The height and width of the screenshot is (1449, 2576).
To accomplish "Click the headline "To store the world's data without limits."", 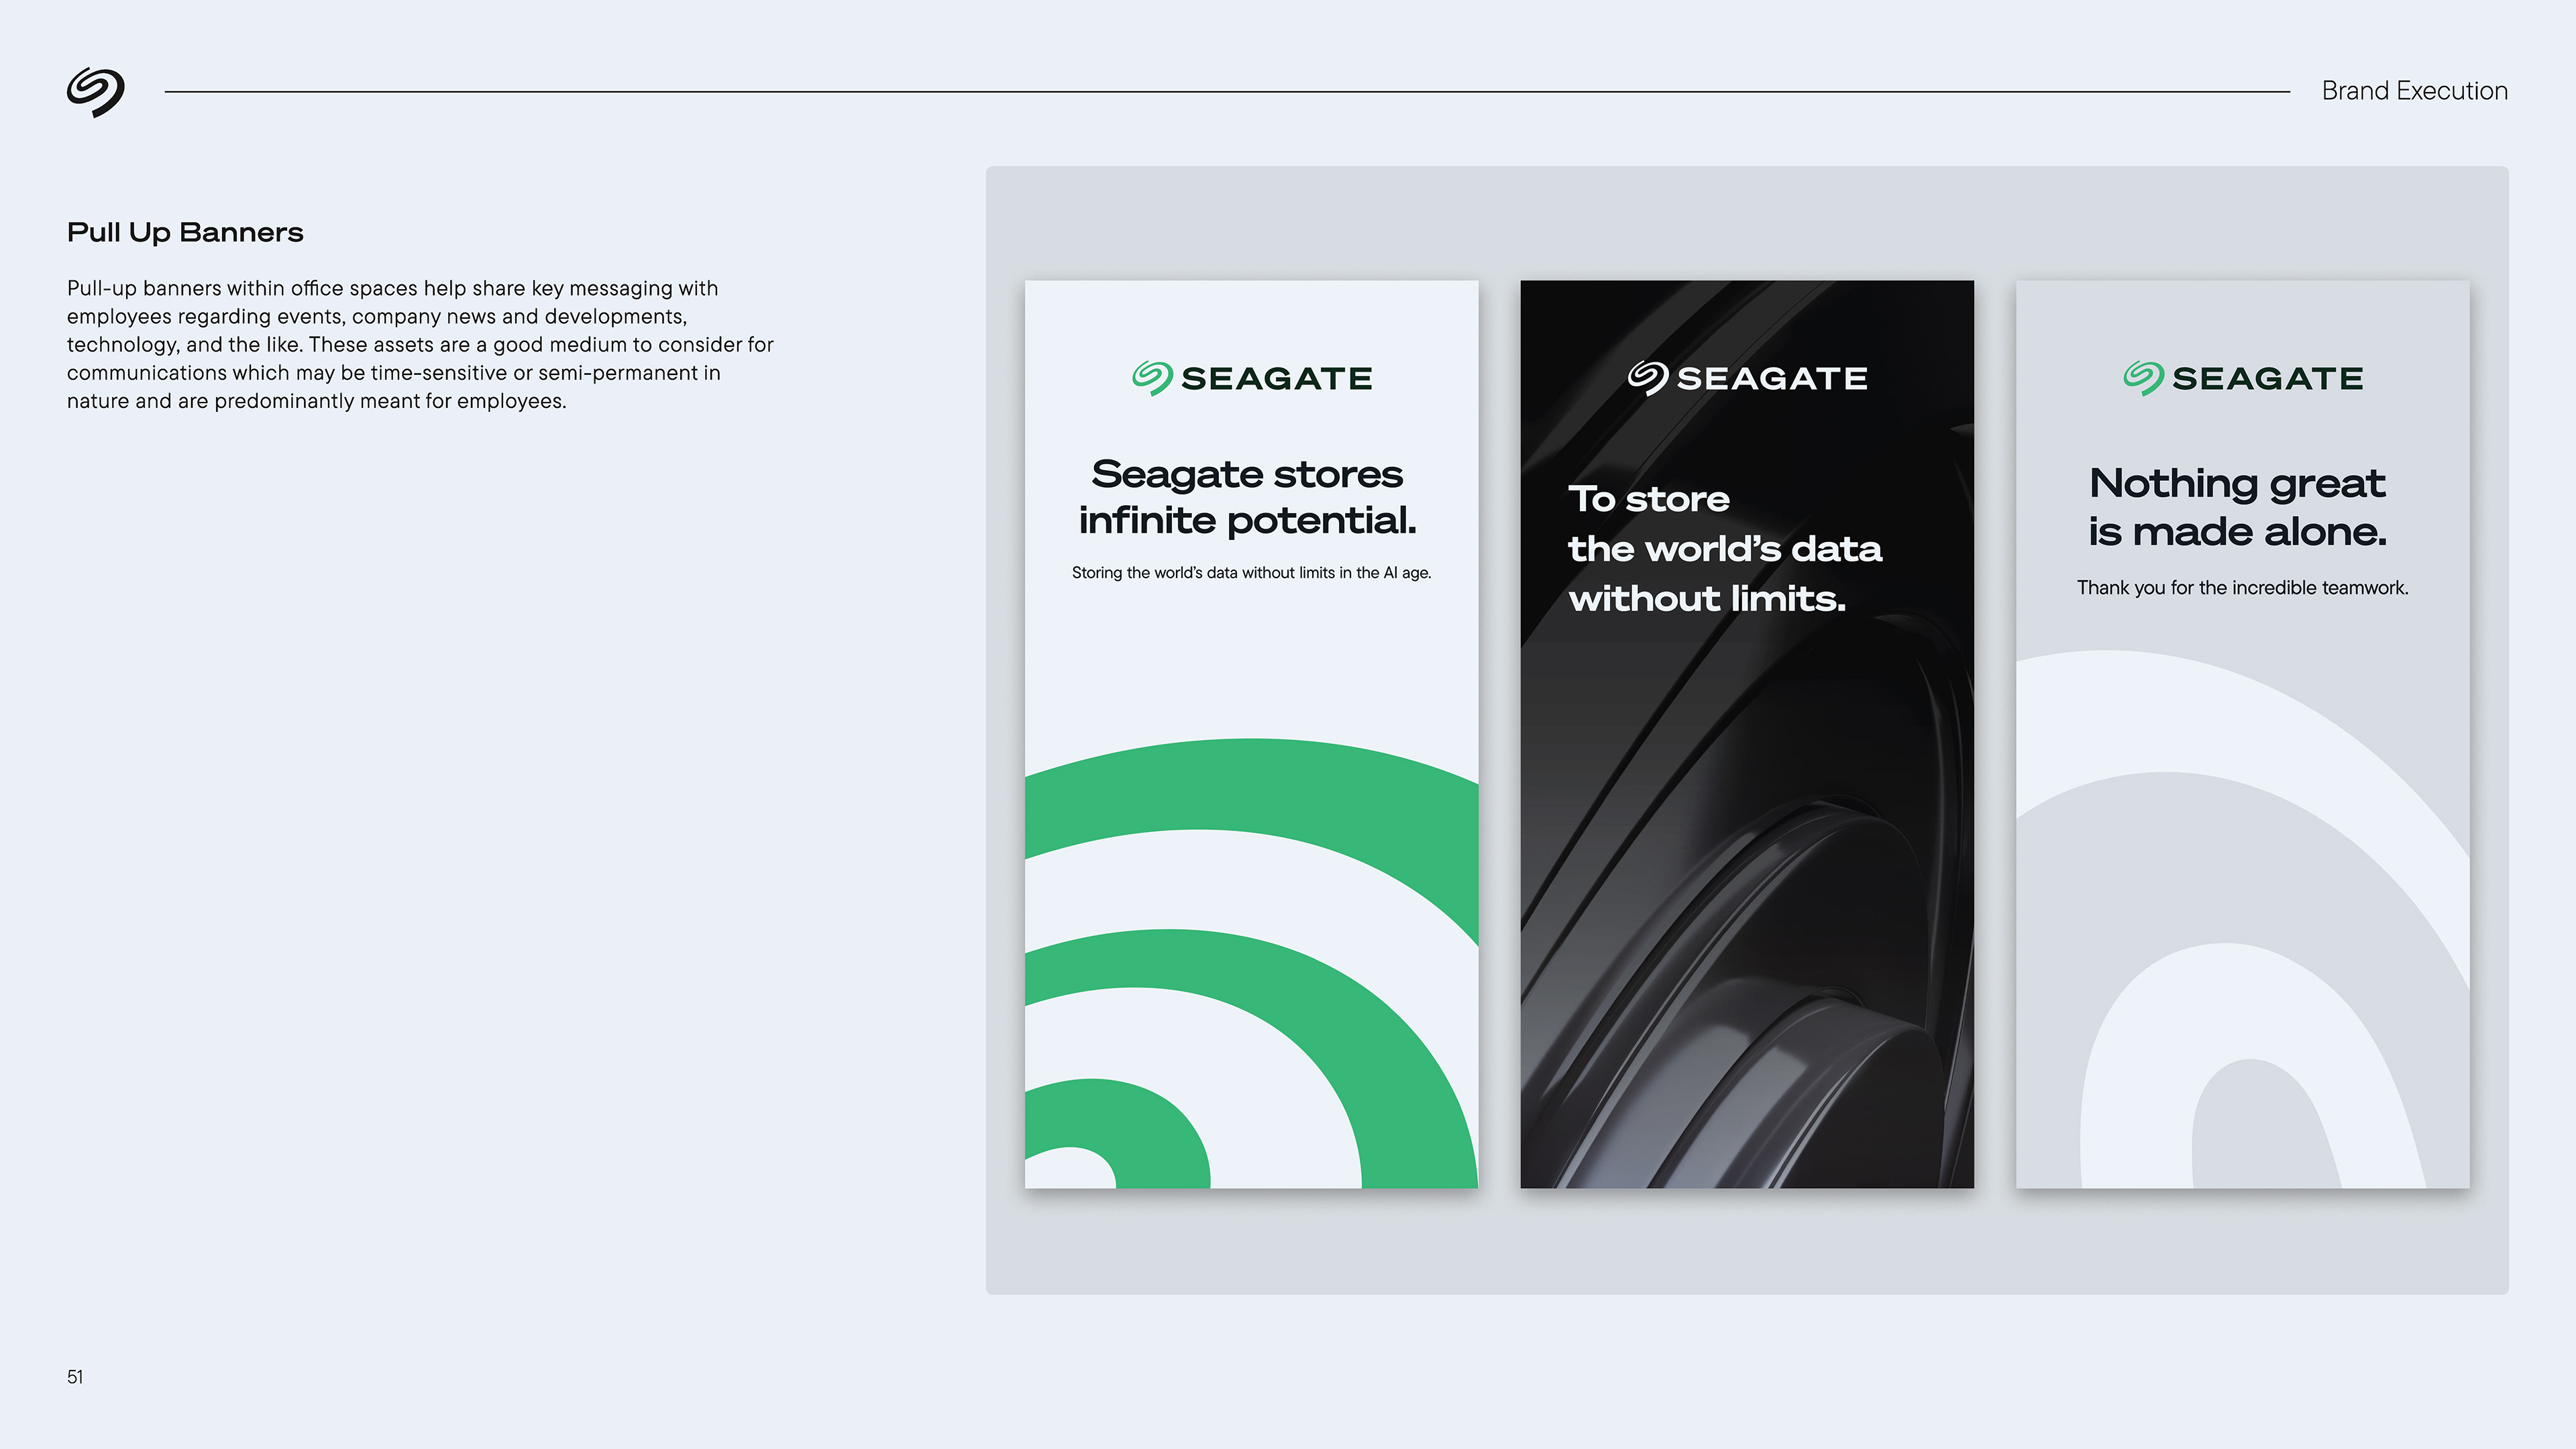I will click(1725, 548).
